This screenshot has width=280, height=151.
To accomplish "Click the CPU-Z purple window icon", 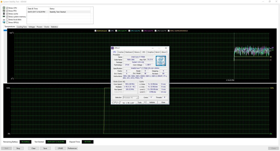I will [x=112, y=48].
